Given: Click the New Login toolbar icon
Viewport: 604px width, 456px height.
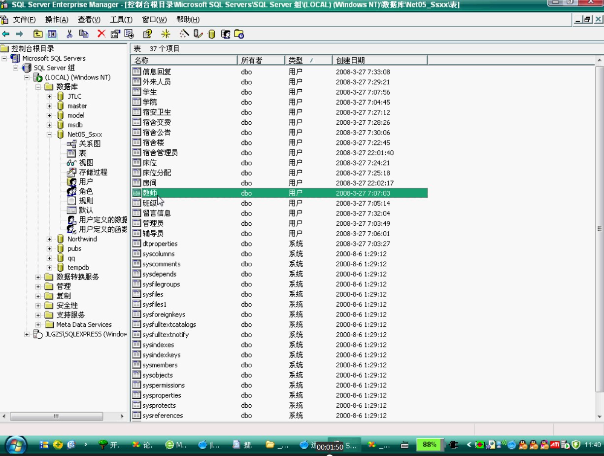Looking at the screenshot, I should pos(226,34).
